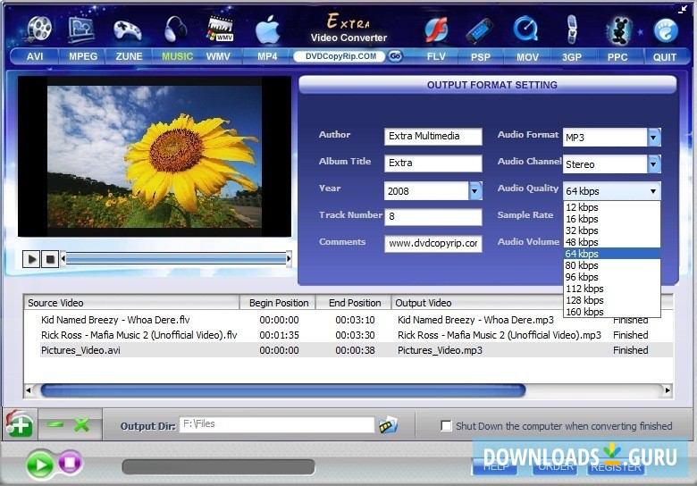Select Rick Ross - Mafia Music 2 row
Viewport: 697px width, 486px height.
(x=348, y=334)
